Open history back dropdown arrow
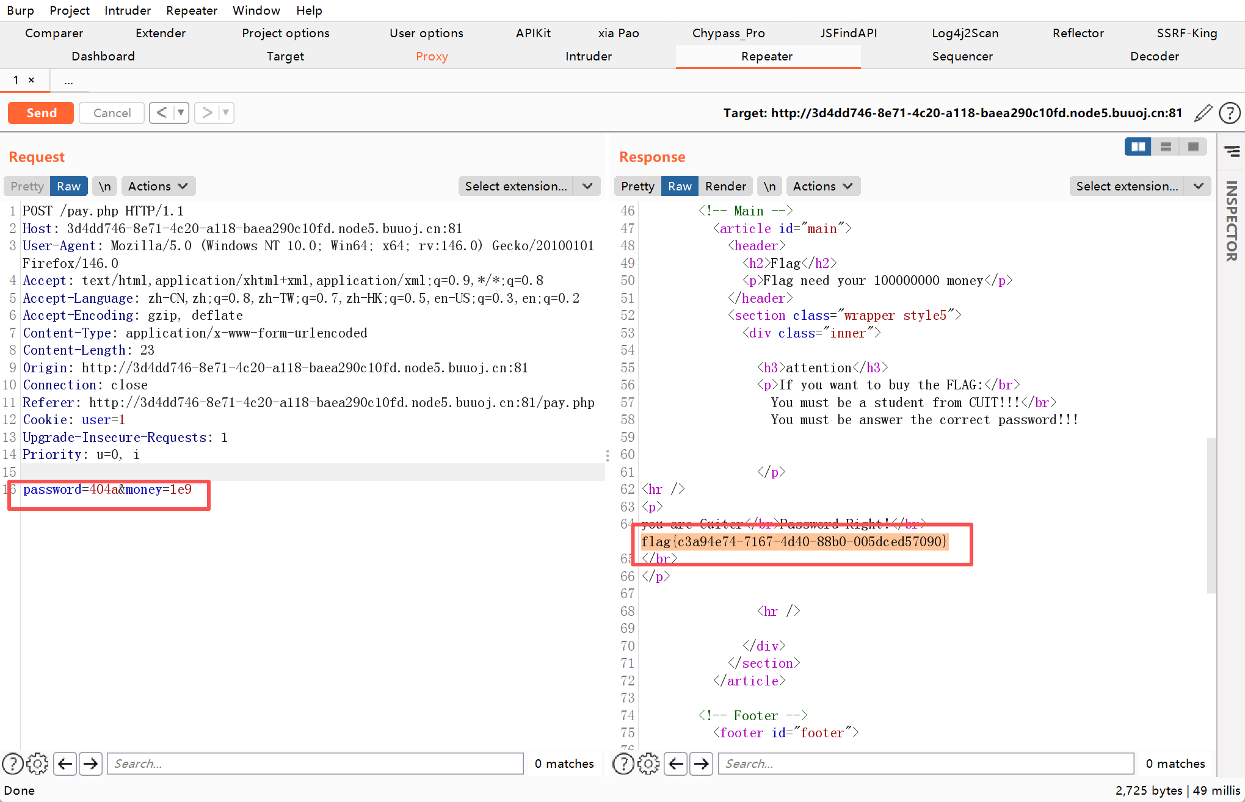Screen dimensions: 1245x802 pos(181,113)
